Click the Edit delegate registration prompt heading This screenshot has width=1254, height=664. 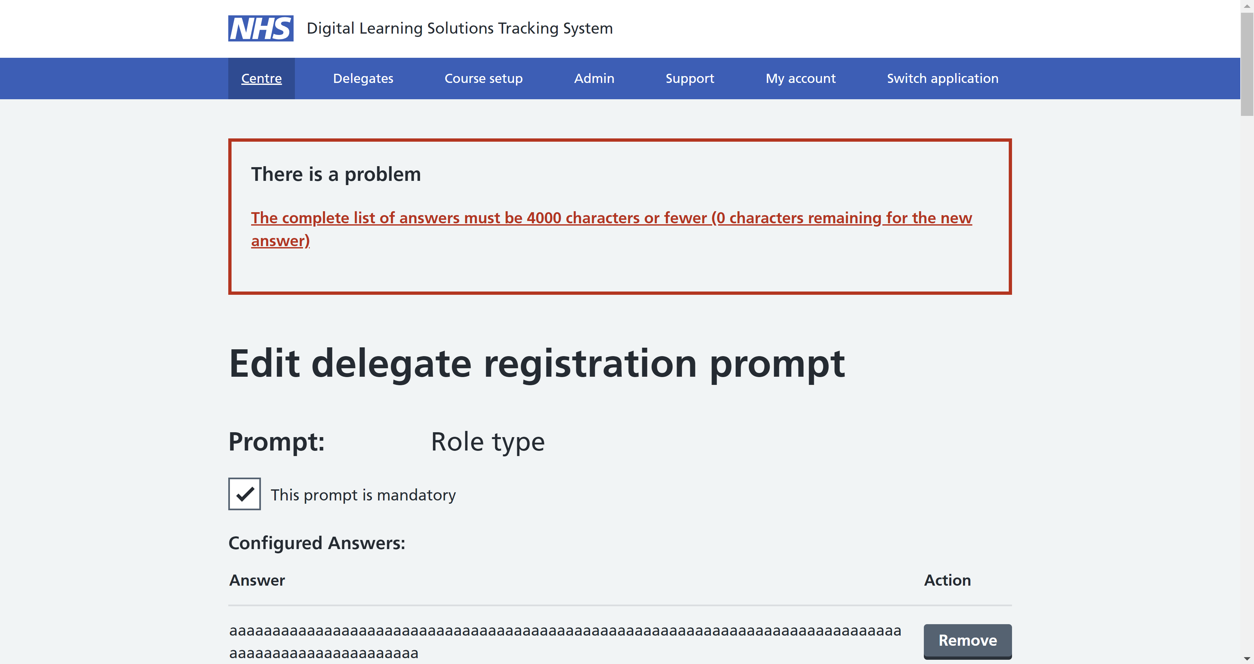click(x=537, y=364)
